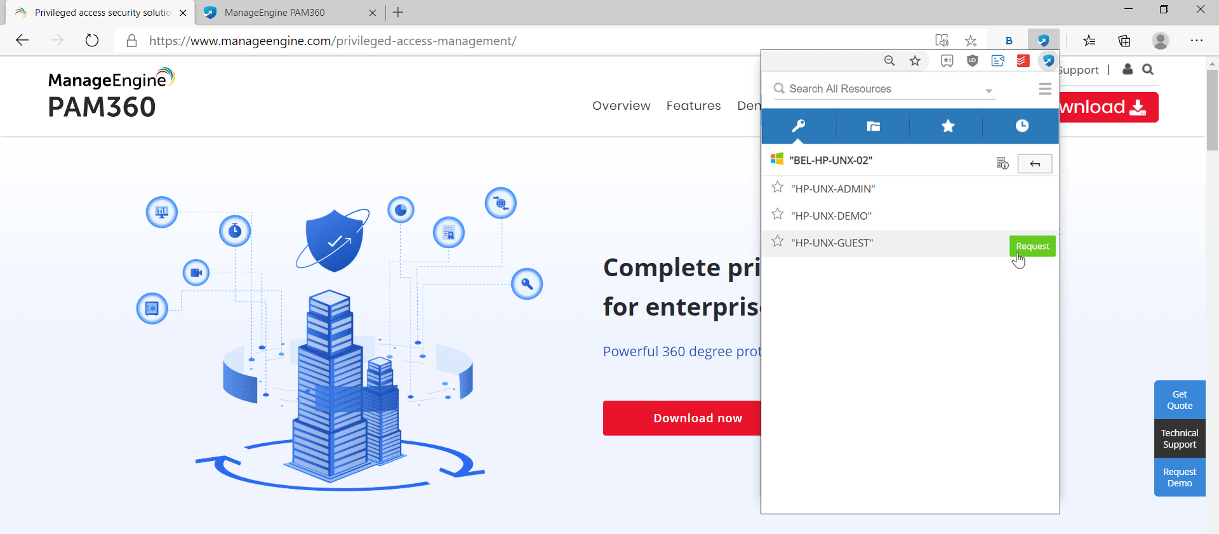Click the blue news-card extension icon
This screenshot has height=534, width=1219.
tap(997, 61)
